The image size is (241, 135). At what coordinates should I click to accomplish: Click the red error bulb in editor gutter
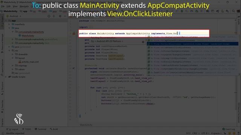pyautogui.click(x=74, y=33)
